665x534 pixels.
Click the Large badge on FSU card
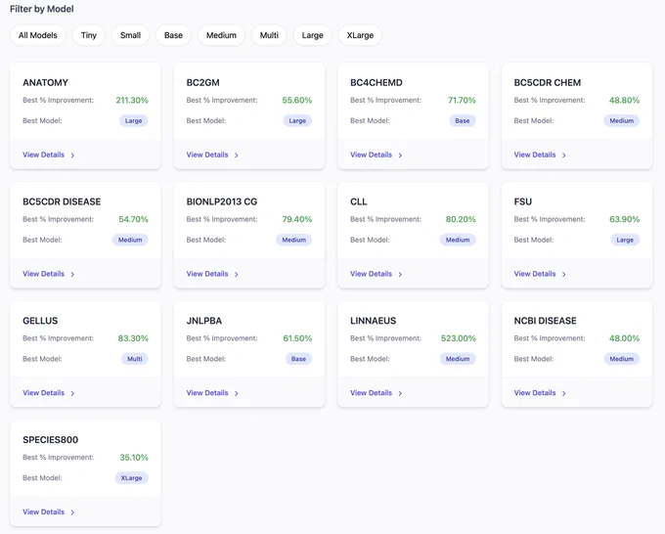(625, 240)
